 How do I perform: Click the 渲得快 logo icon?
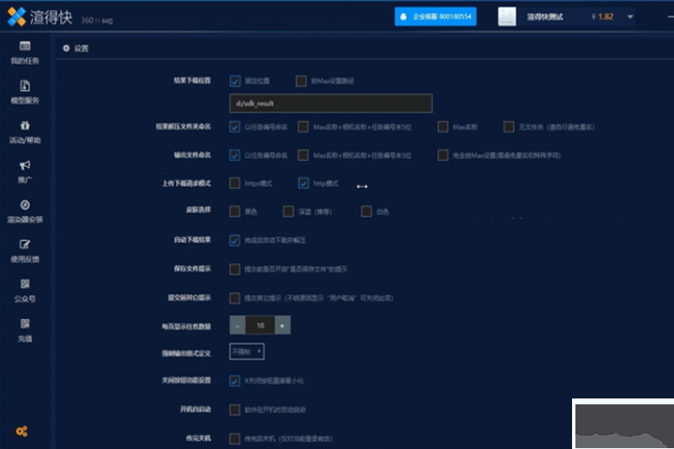(x=17, y=17)
